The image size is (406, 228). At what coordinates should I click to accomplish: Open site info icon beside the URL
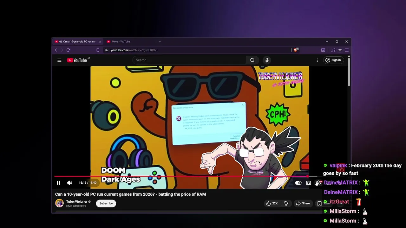click(106, 50)
